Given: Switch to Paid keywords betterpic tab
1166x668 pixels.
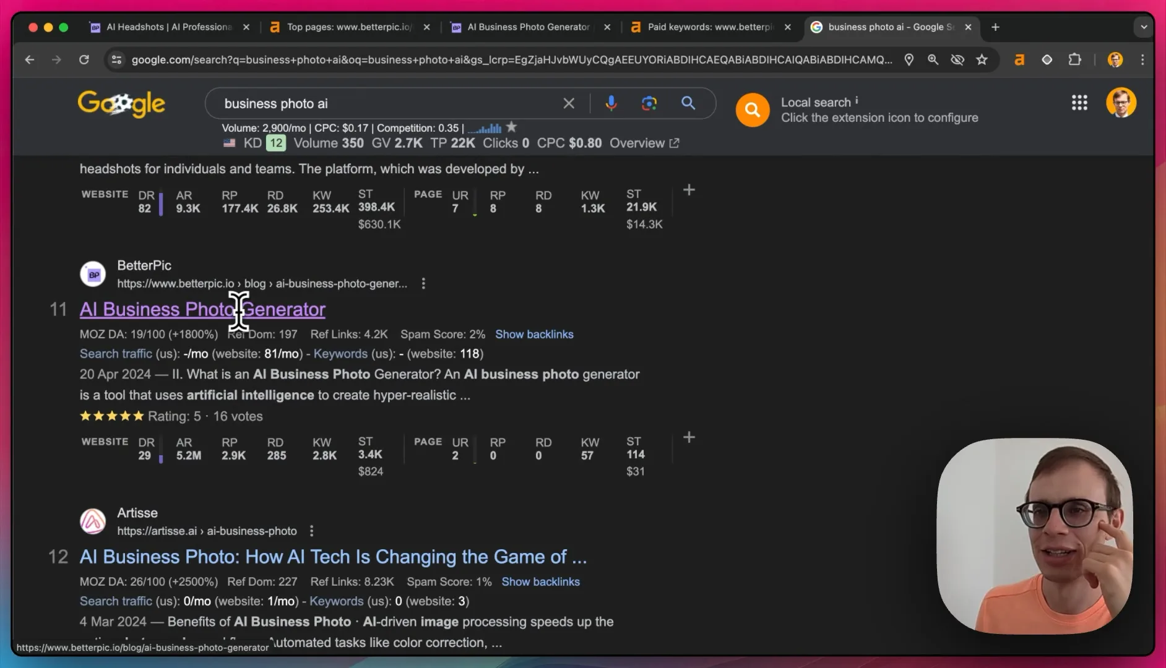Looking at the screenshot, I should point(709,27).
